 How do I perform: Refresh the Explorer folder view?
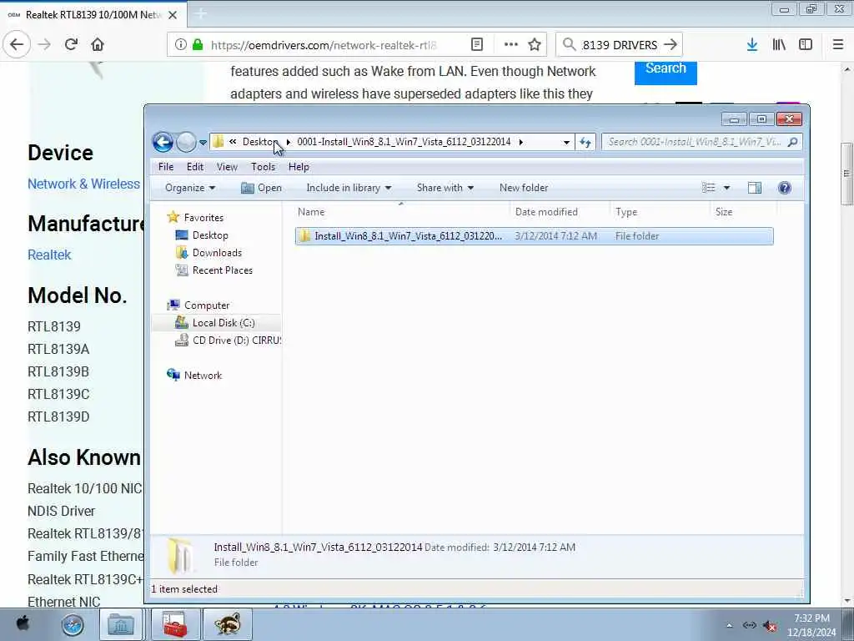[585, 142]
